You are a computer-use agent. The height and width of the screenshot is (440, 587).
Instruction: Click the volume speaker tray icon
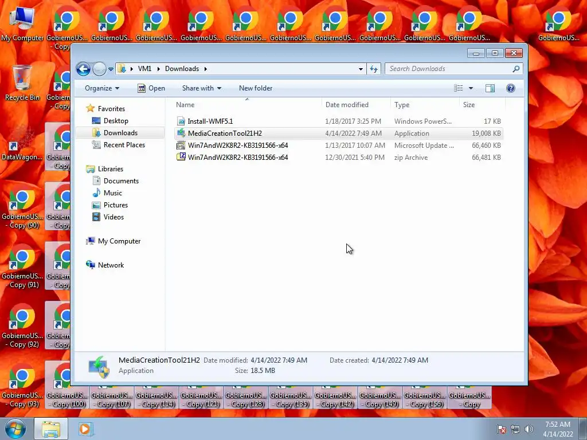[x=529, y=429]
